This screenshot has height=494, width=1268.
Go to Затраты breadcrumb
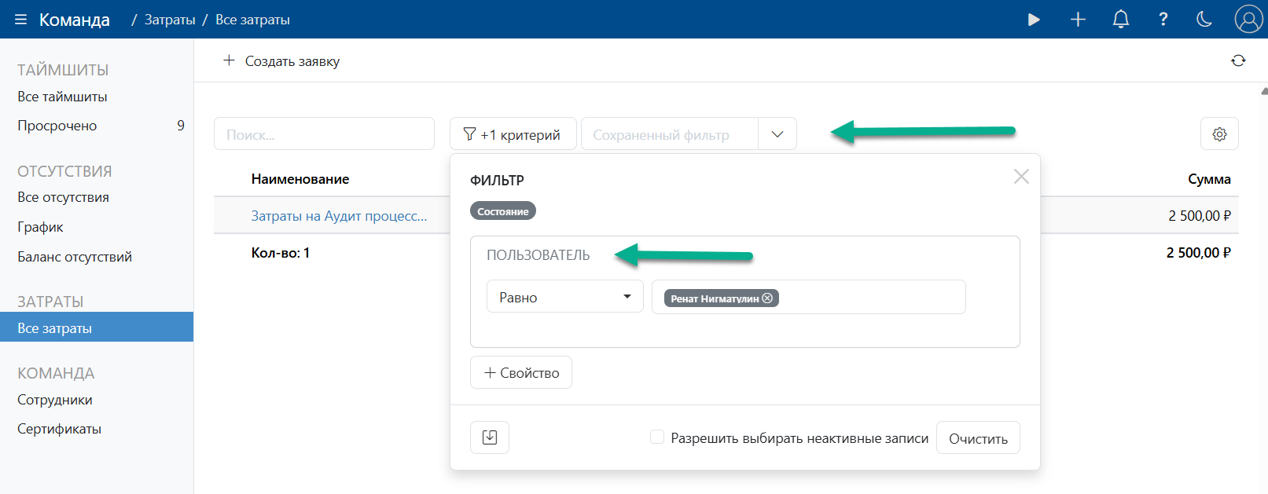click(170, 20)
